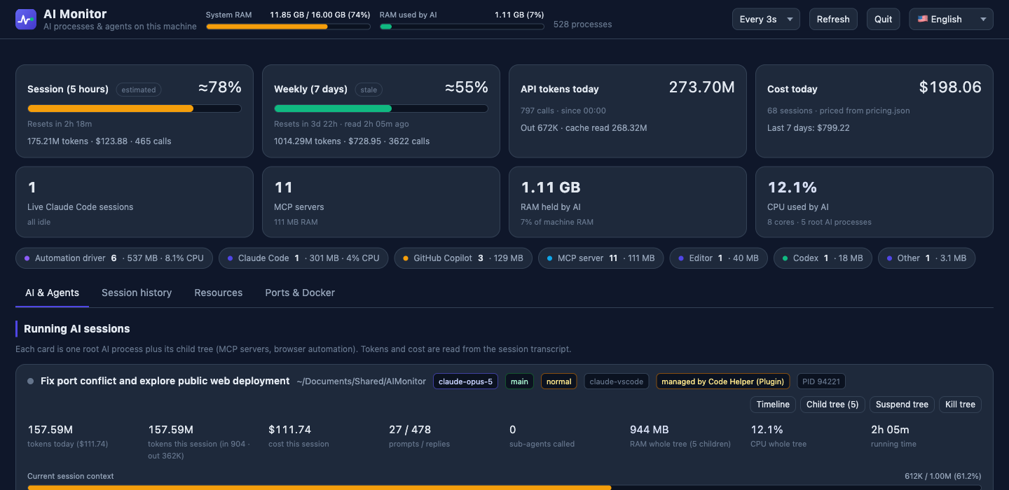Click the PID 94221 badge

click(x=821, y=381)
